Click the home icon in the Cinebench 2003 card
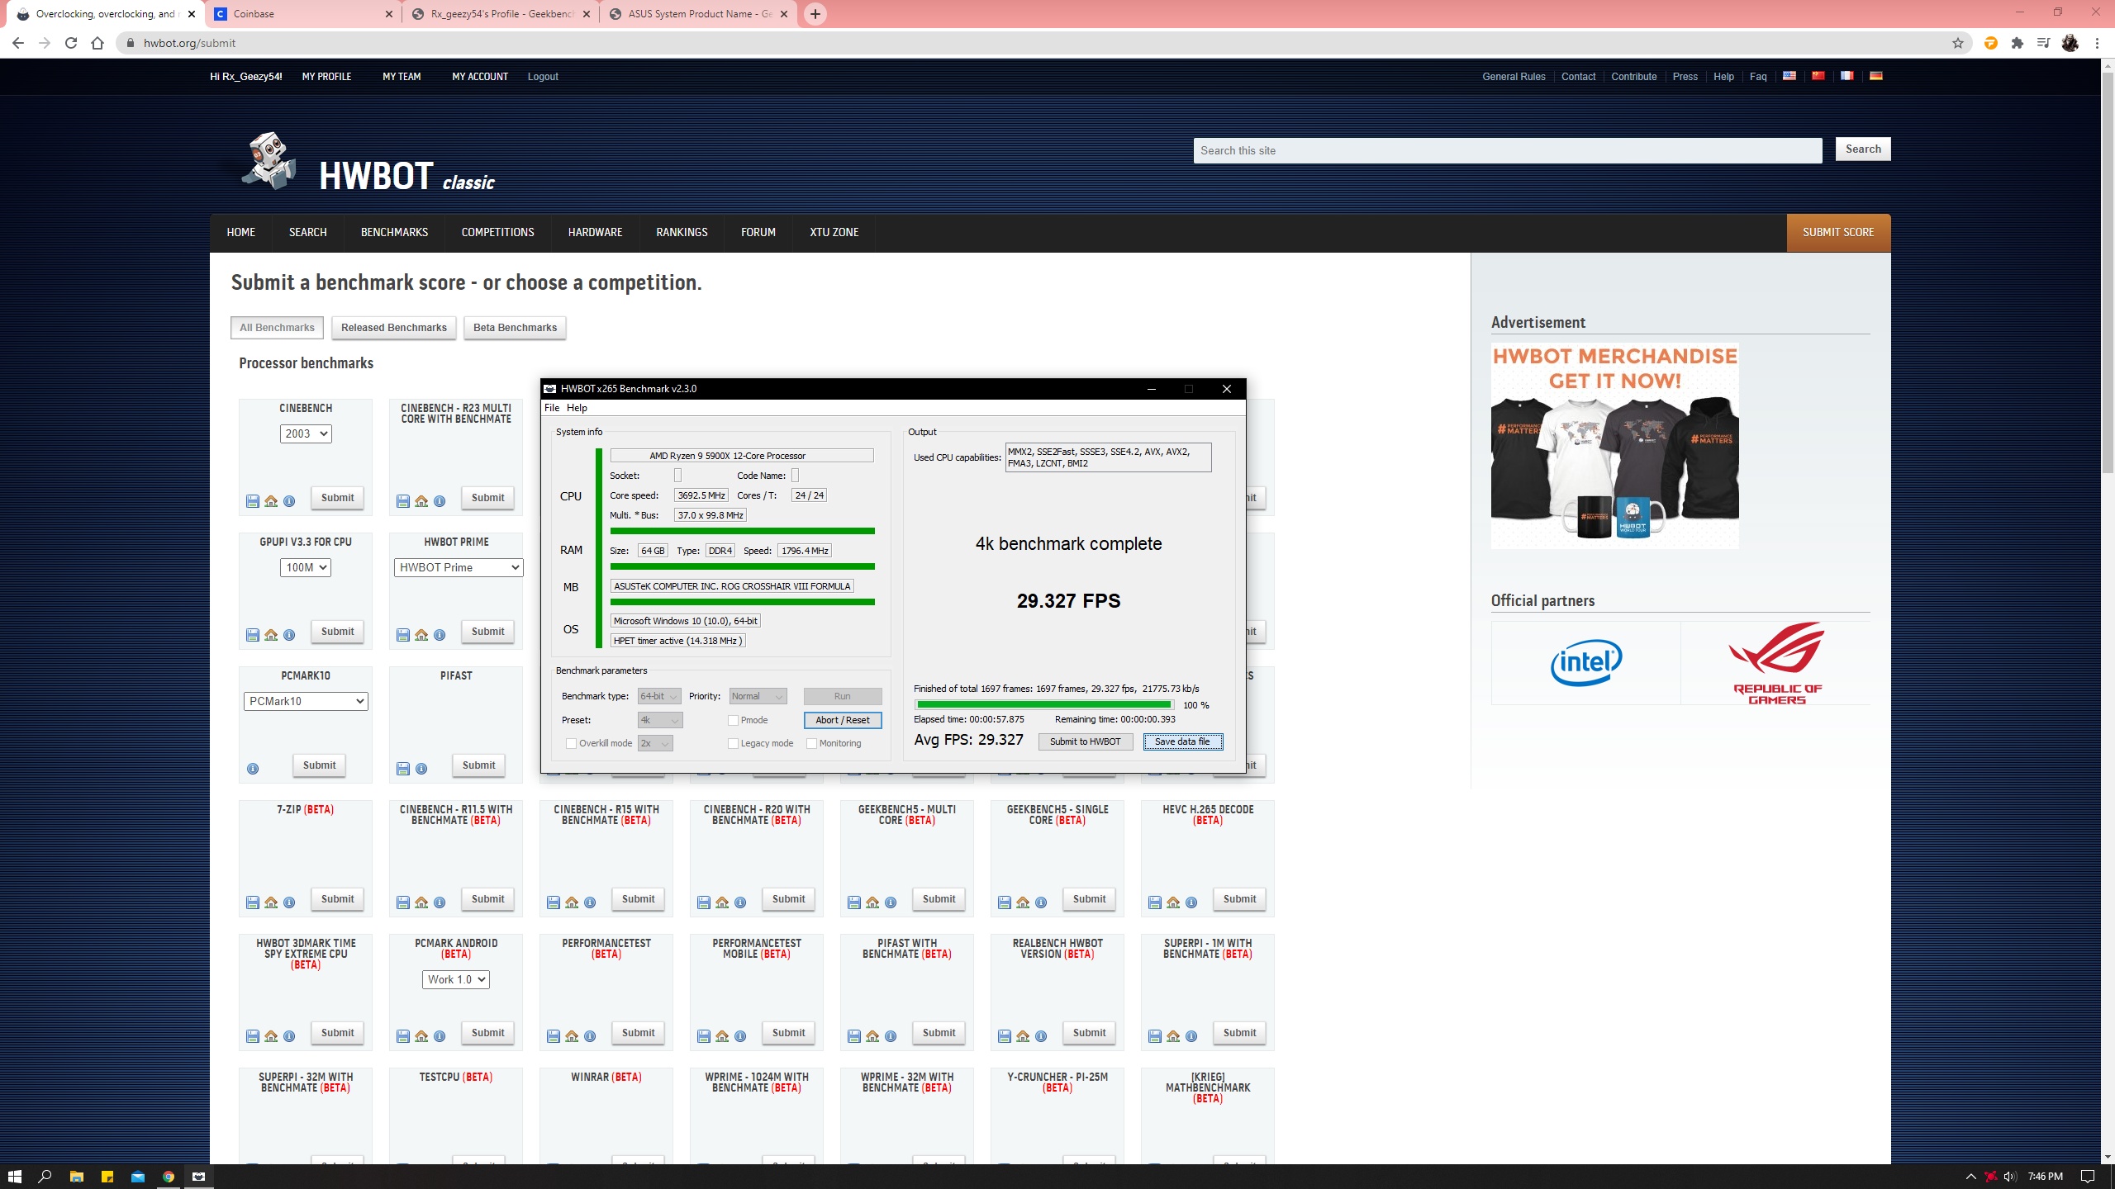The image size is (2115, 1189). [271, 501]
